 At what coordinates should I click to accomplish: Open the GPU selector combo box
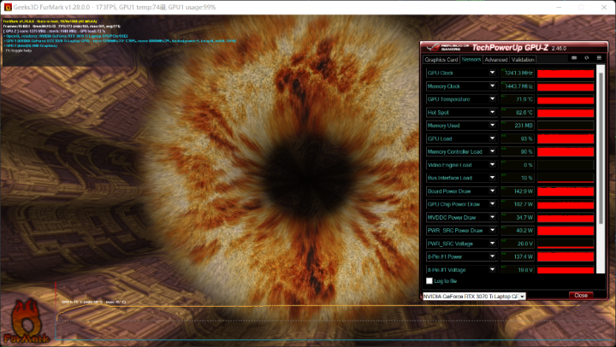[x=474, y=297]
